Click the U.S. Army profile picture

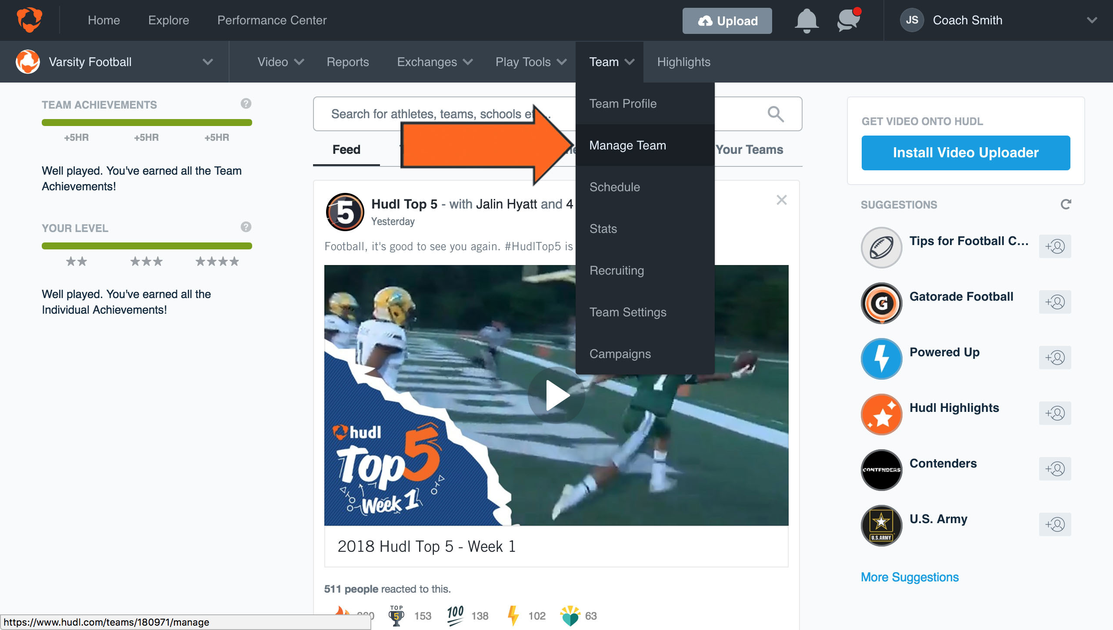click(882, 525)
